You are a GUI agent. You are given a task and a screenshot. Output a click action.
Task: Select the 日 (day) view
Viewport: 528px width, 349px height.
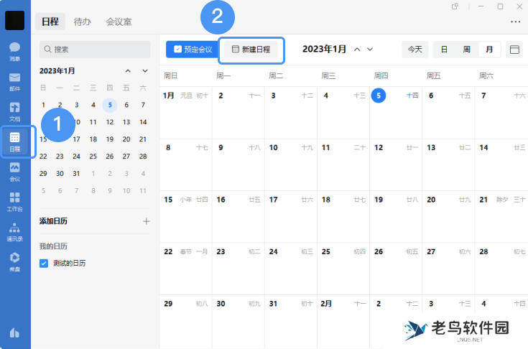pos(444,50)
